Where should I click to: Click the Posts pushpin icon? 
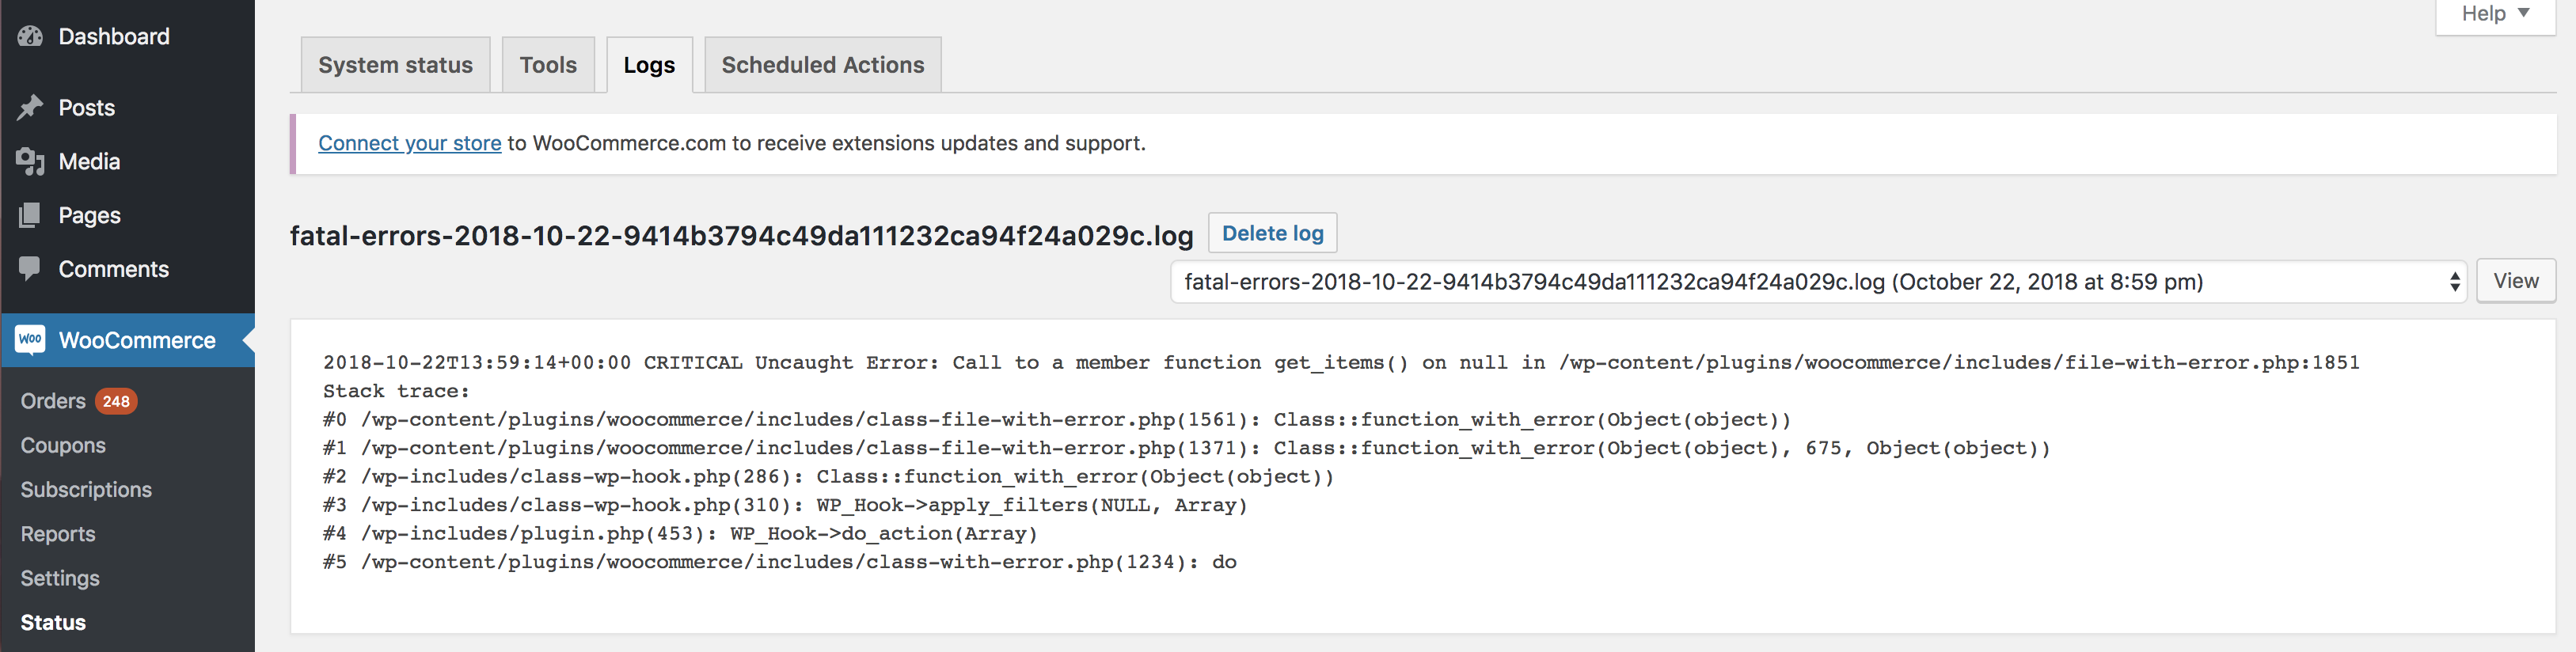tap(30, 108)
